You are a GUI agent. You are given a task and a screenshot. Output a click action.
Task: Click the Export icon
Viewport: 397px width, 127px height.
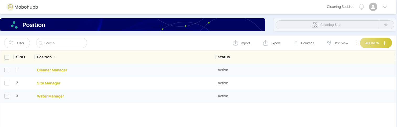[266, 43]
